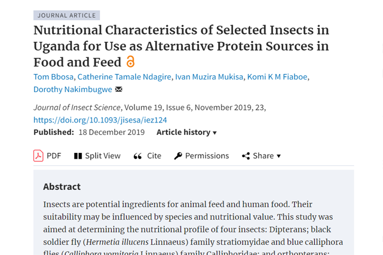Click the Cite quotation marks icon
This screenshot has height=255, width=383.
[137, 156]
